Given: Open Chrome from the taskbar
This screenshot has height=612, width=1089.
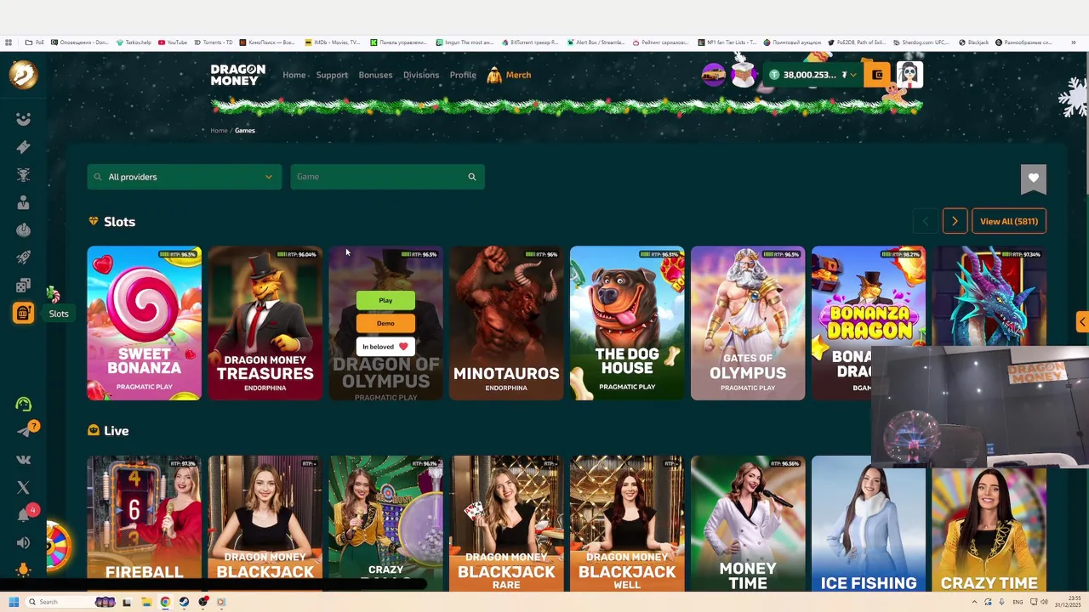Looking at the screenshot, I should 165,602.
